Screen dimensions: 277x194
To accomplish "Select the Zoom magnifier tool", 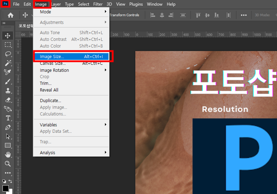I will pyautogui.click(x=8, y=163).
